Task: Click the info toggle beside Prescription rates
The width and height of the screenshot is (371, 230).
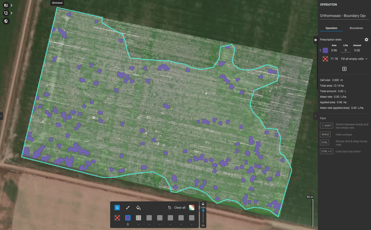Action: [315, 40]
